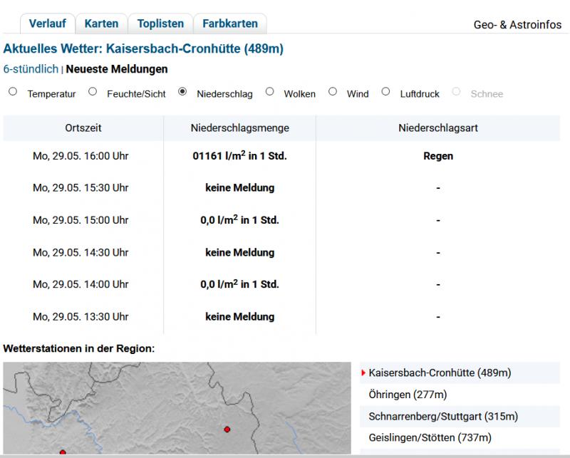This screenshot has height=458, width=570.
Task: Choose the Niederschlag radio button
Action: 182,92
